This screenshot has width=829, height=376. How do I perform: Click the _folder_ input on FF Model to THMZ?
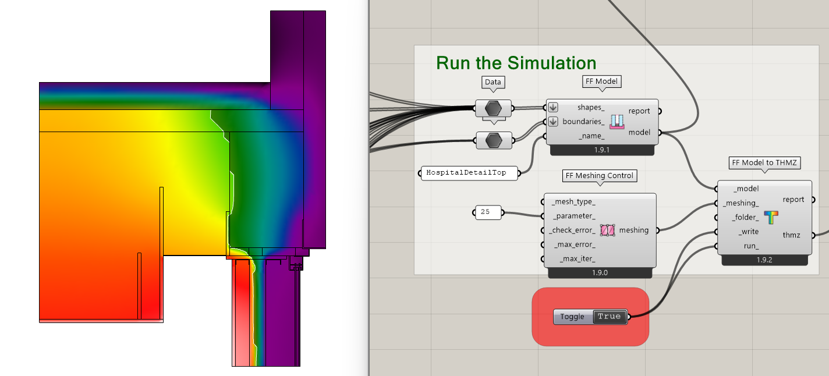pos(746,217)
